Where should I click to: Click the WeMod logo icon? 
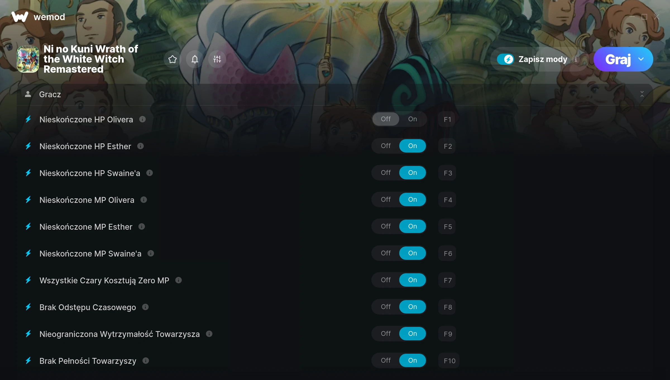pos(20,17)
